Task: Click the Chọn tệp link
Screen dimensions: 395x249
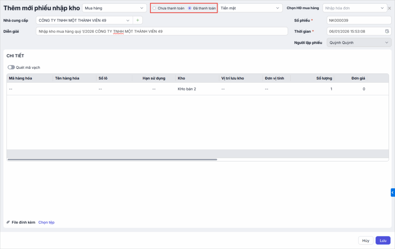Action: pos(46,222)
